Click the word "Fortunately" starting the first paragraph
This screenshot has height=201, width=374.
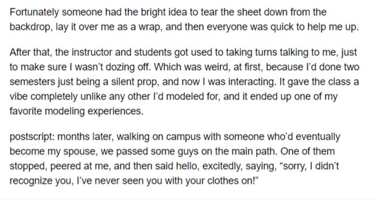(x=34, y=12)
